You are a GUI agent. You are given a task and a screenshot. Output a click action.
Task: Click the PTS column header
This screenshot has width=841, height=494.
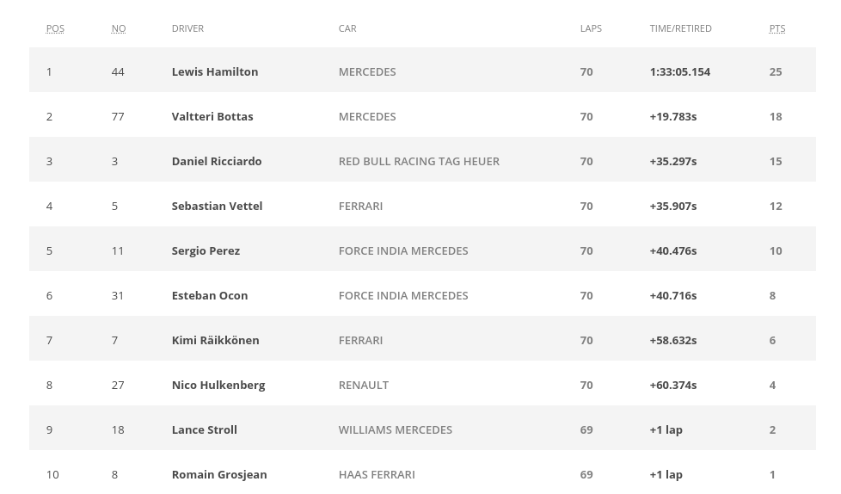click(x=777, y=28)
